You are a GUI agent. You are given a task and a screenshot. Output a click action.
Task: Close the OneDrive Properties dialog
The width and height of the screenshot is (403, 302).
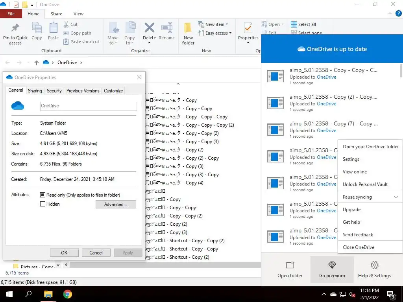pyautogui.click(x=139, y=77)
